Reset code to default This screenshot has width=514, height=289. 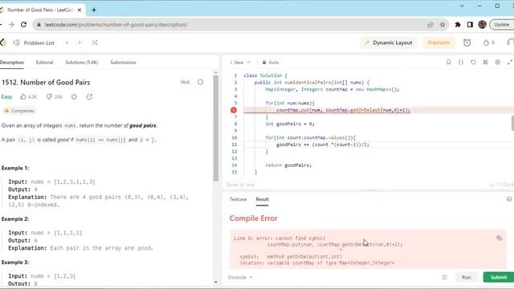click(473, 63)
